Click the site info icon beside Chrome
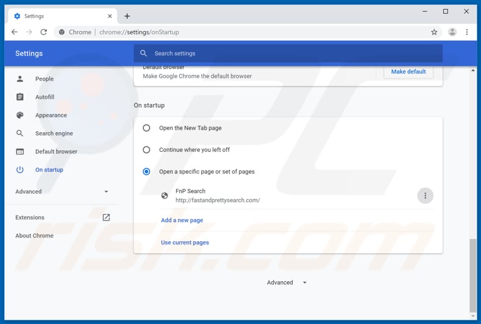The image size is (481, 324). [x=61, y=32]
